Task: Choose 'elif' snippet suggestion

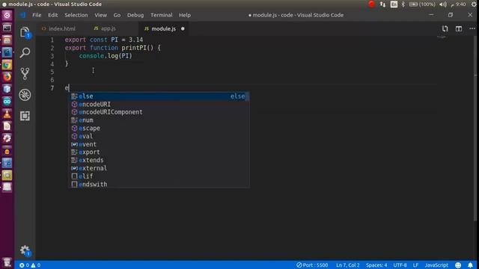Action: [159, 176]
